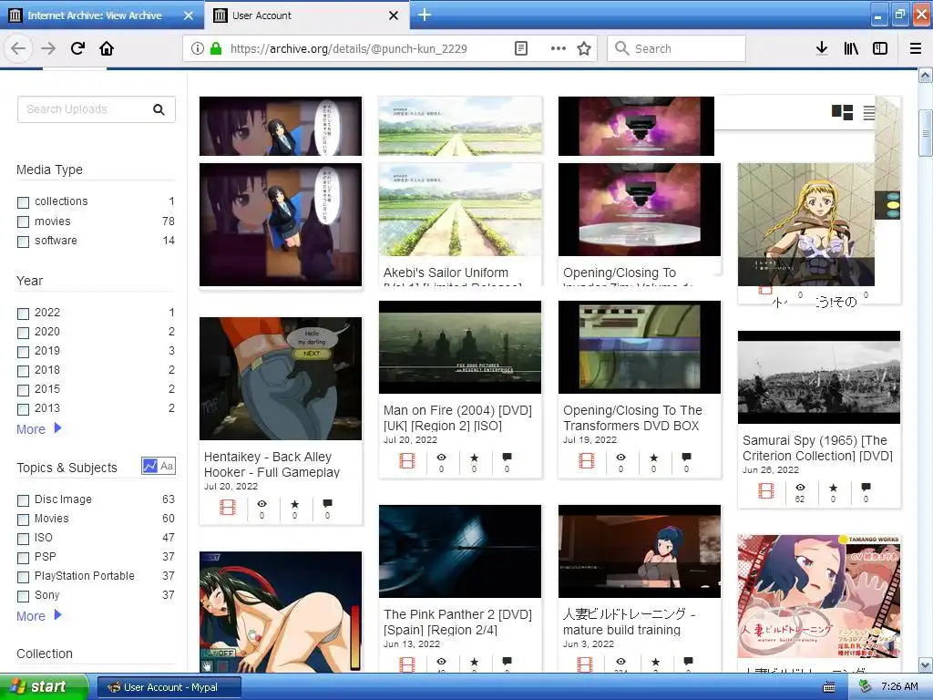This screenshot has height=700, width=933.
Task: Filter uploads by year 2022
Action: click(23, 314)
